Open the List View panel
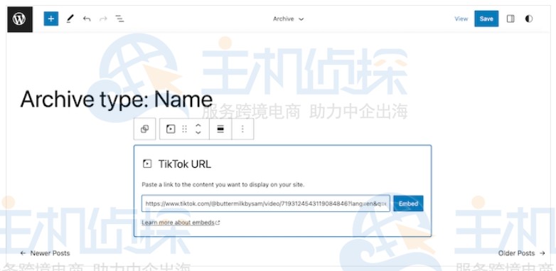Image resolution: width=556 pixels, height=271 pixels. 120,18
